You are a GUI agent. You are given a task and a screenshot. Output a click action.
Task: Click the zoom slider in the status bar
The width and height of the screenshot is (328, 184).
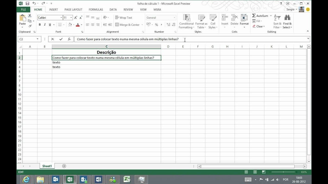283,172
